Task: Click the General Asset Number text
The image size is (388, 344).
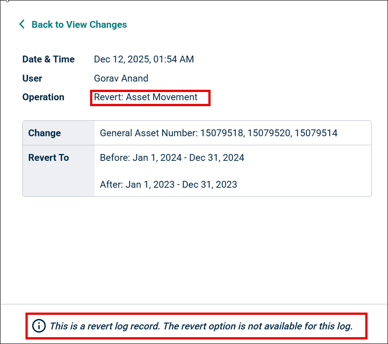Action: (148, 133)
